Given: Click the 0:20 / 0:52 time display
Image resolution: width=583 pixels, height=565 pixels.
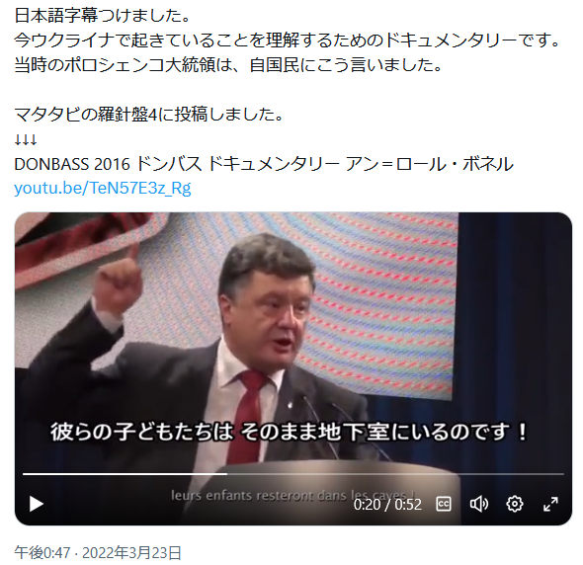Looking at the screenshot, I should click(387, 505).
